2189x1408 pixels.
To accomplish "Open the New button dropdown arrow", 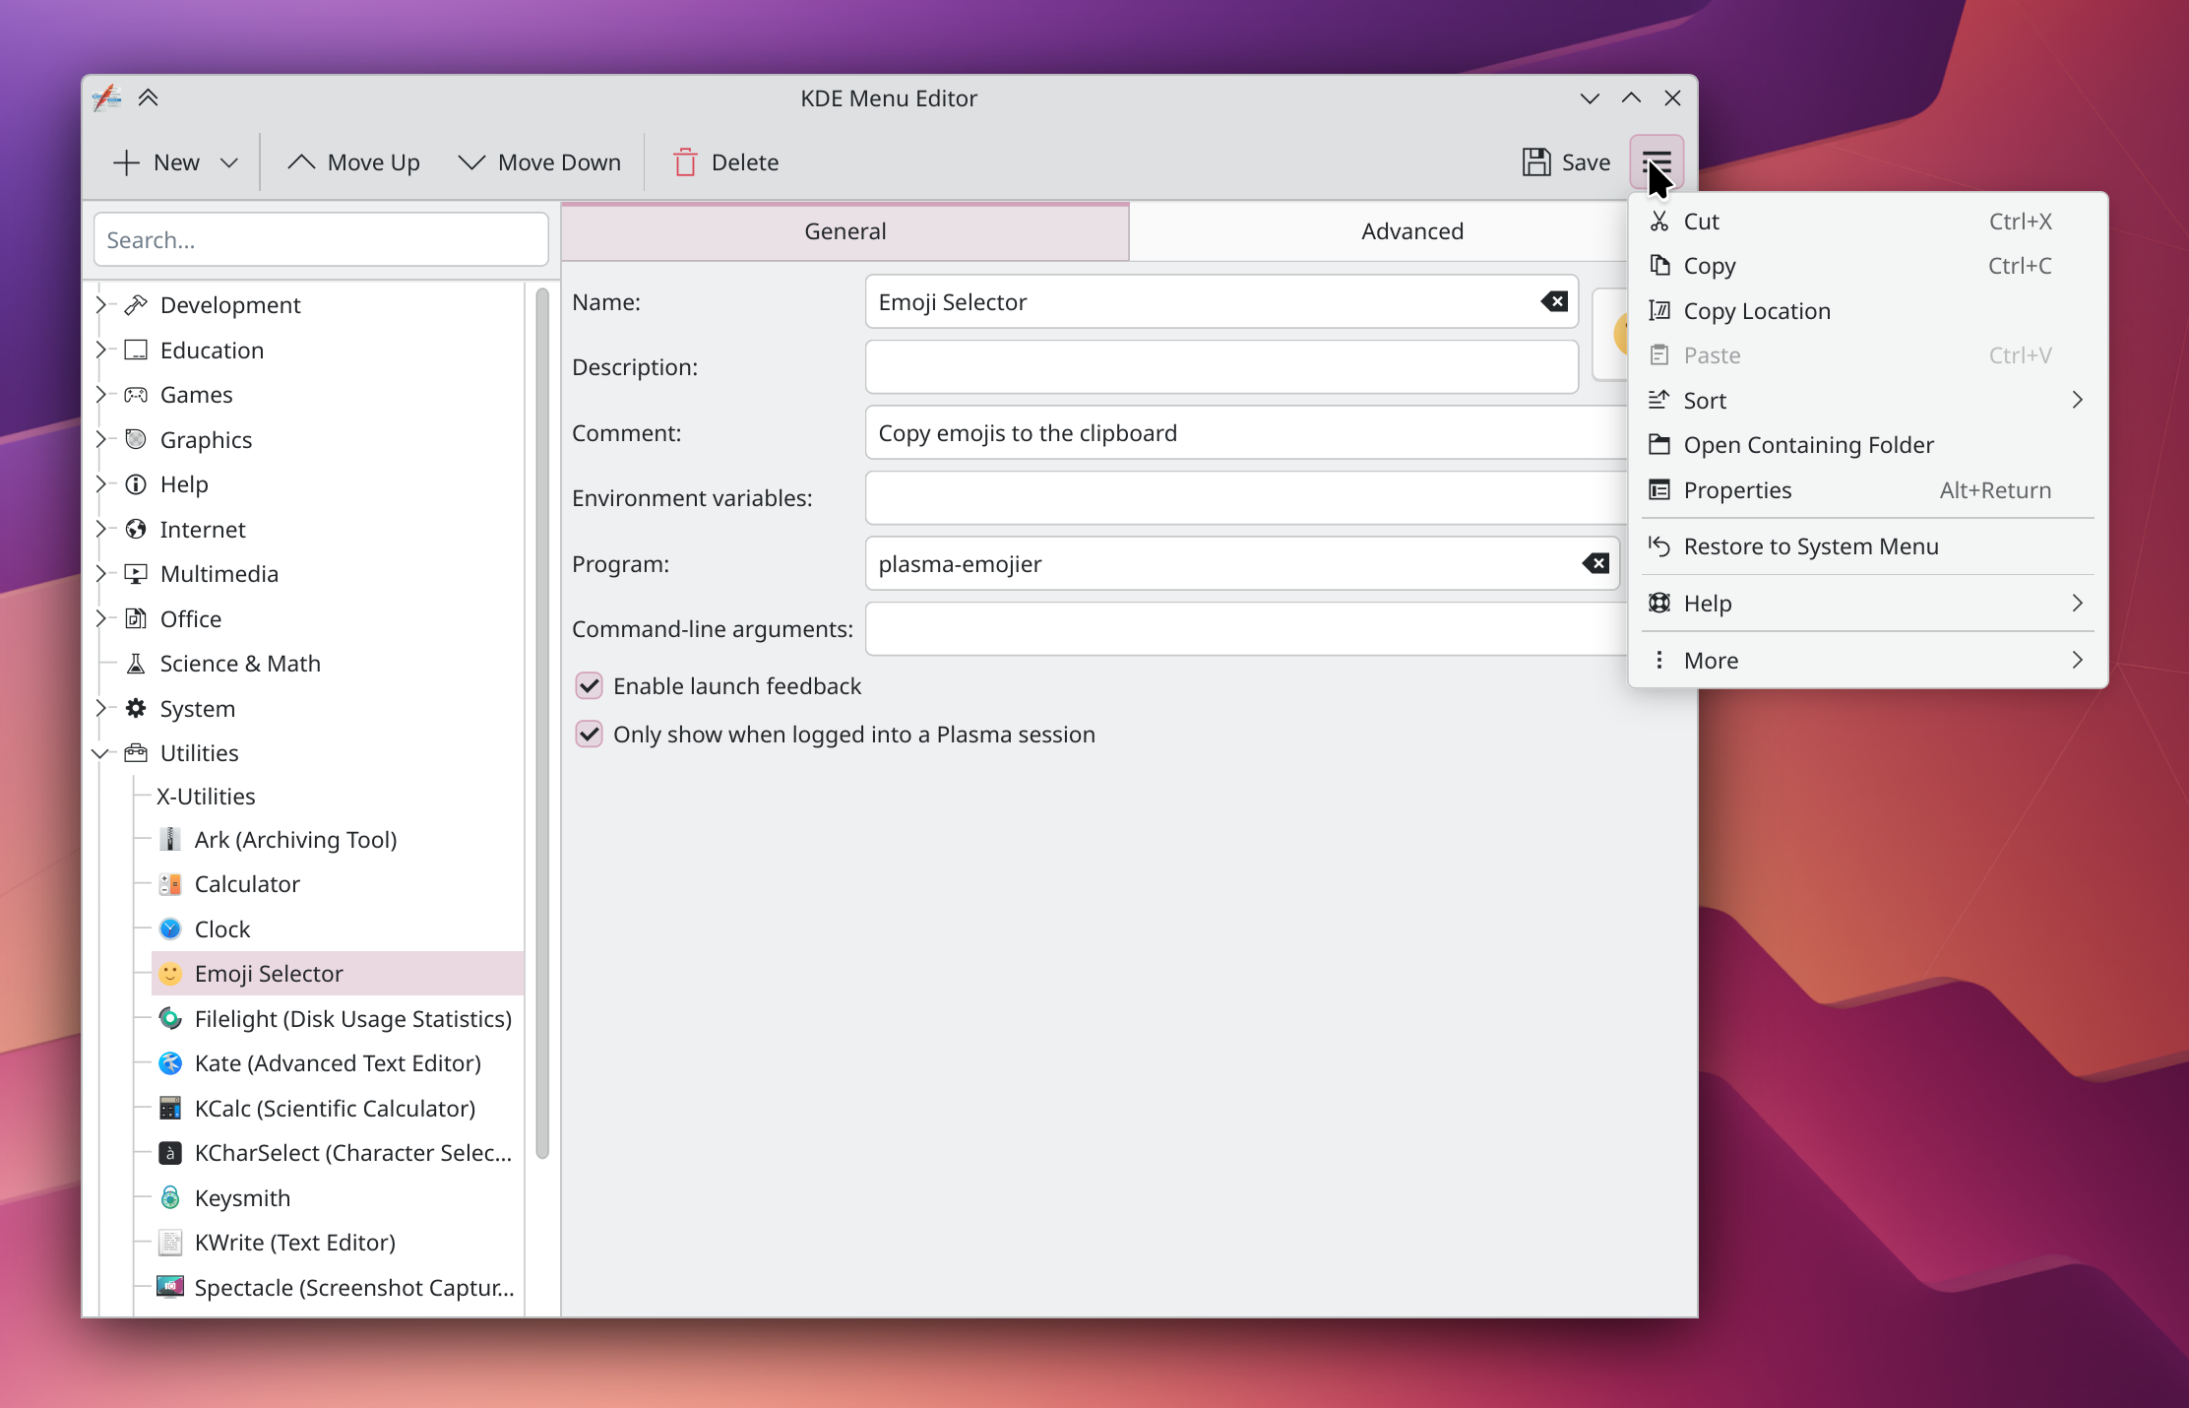I will point(229,162).
